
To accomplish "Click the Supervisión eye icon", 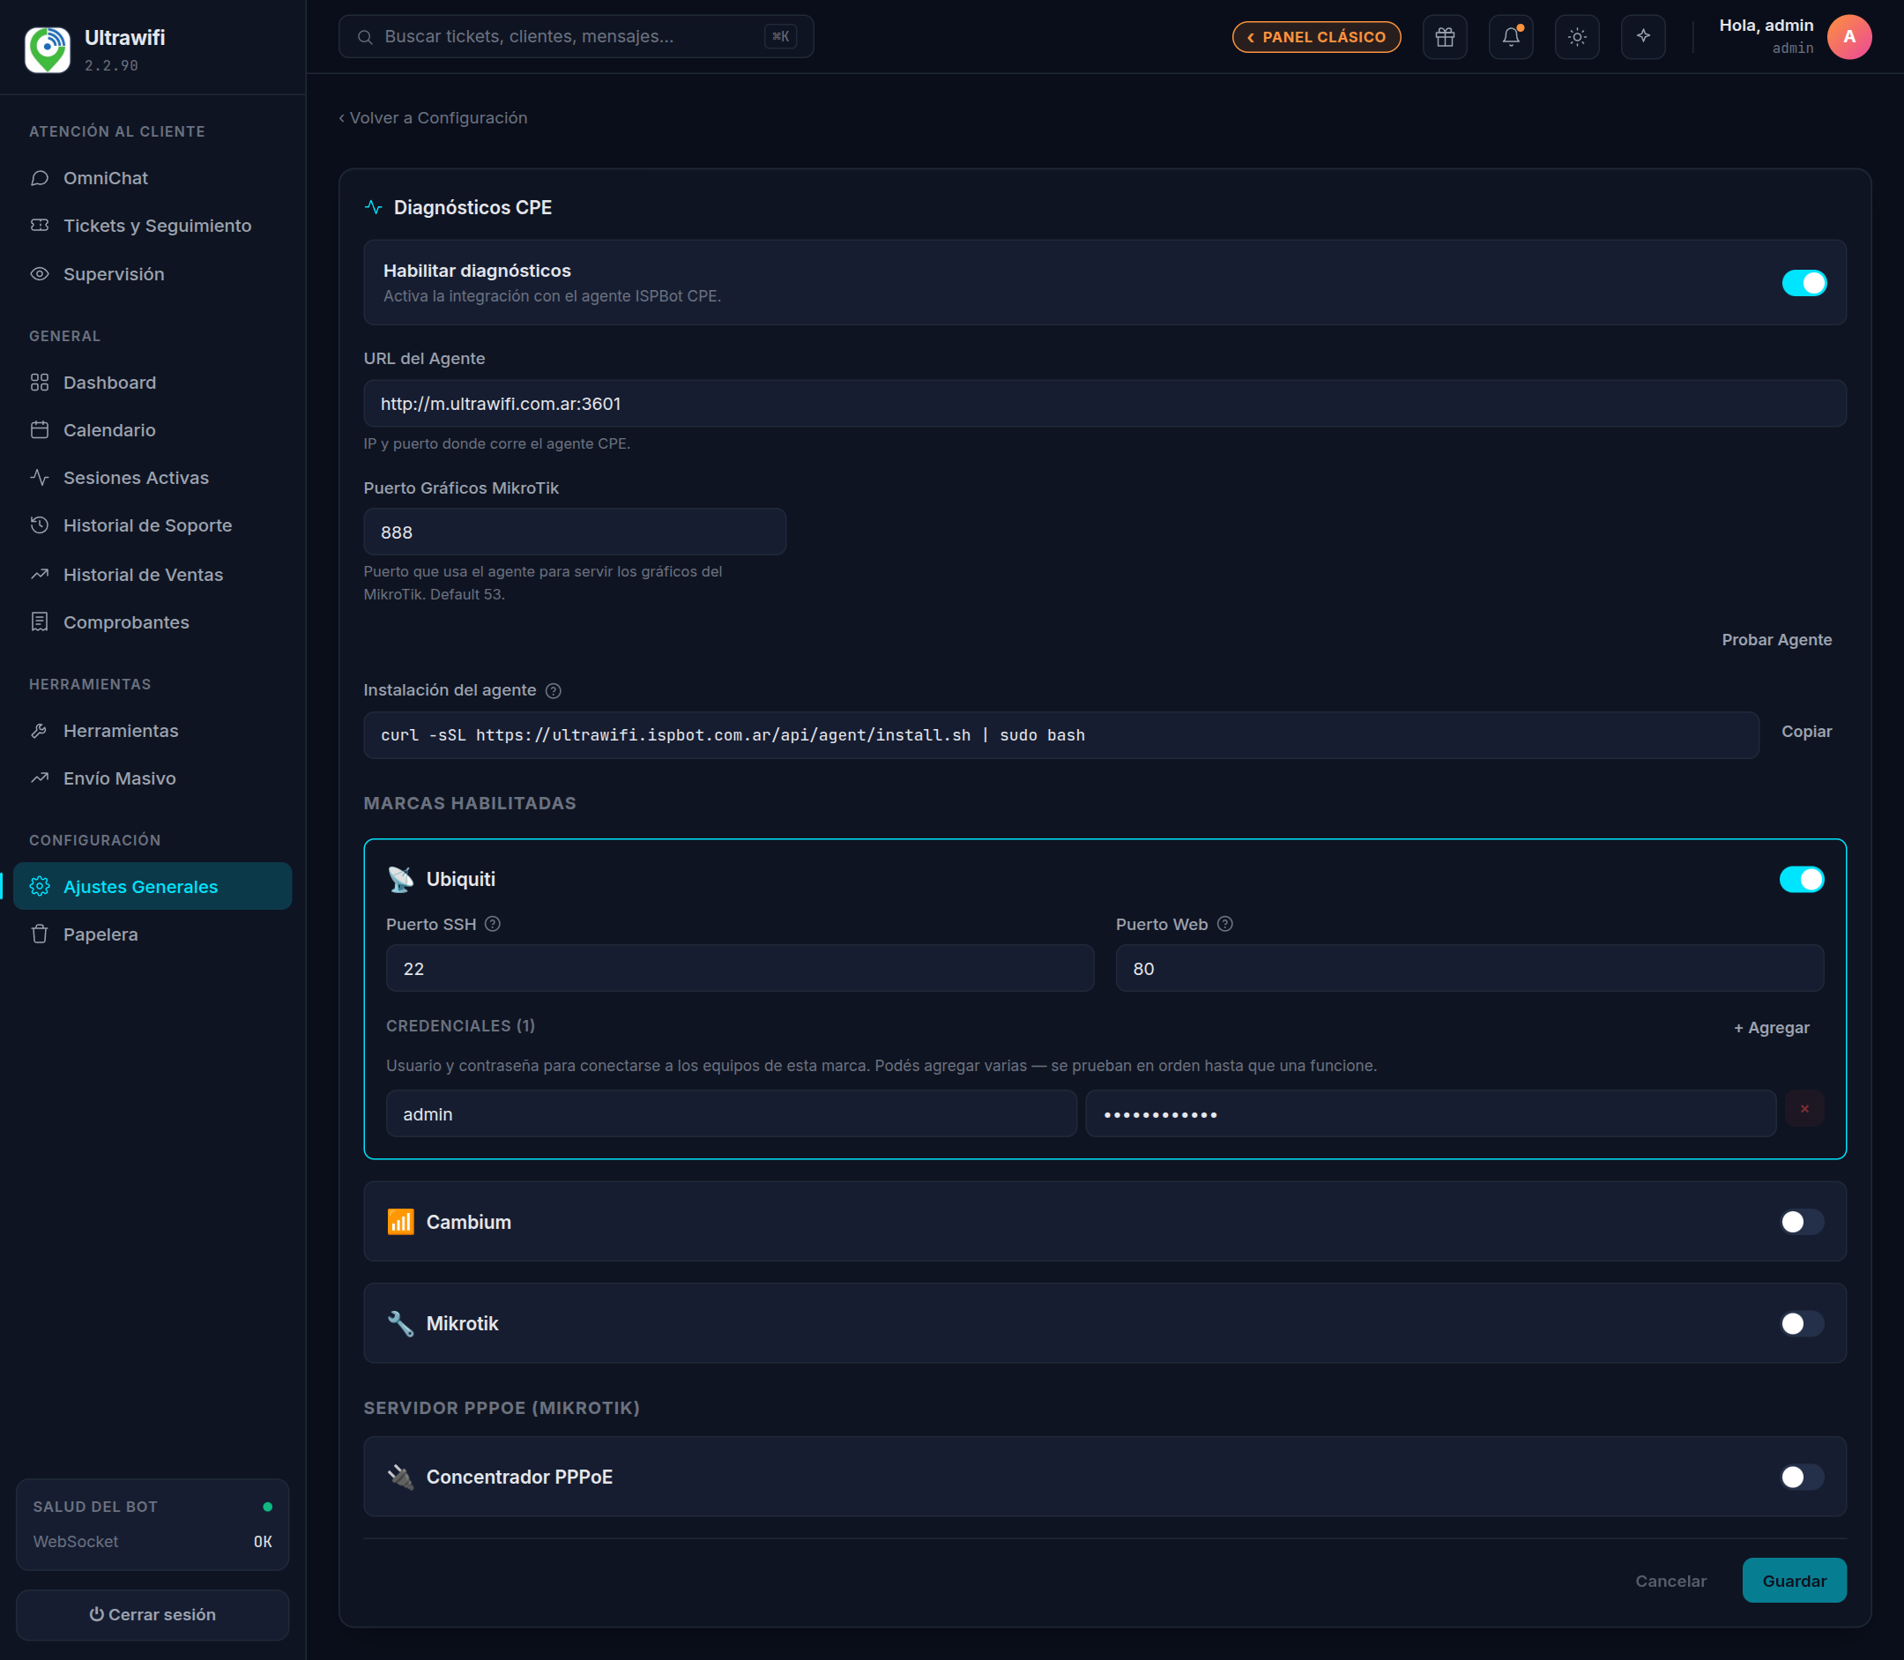I will click(x=39, y=274).
